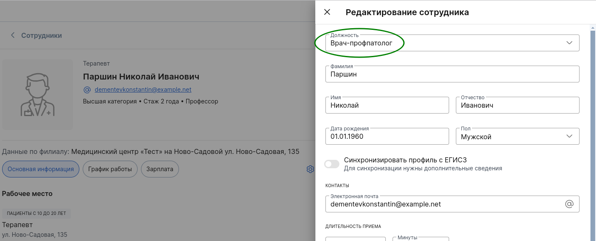This screenshot has width=596, height=241.
Task: Click the Отчество field with Иванович
Action: (x=517, y=106)
